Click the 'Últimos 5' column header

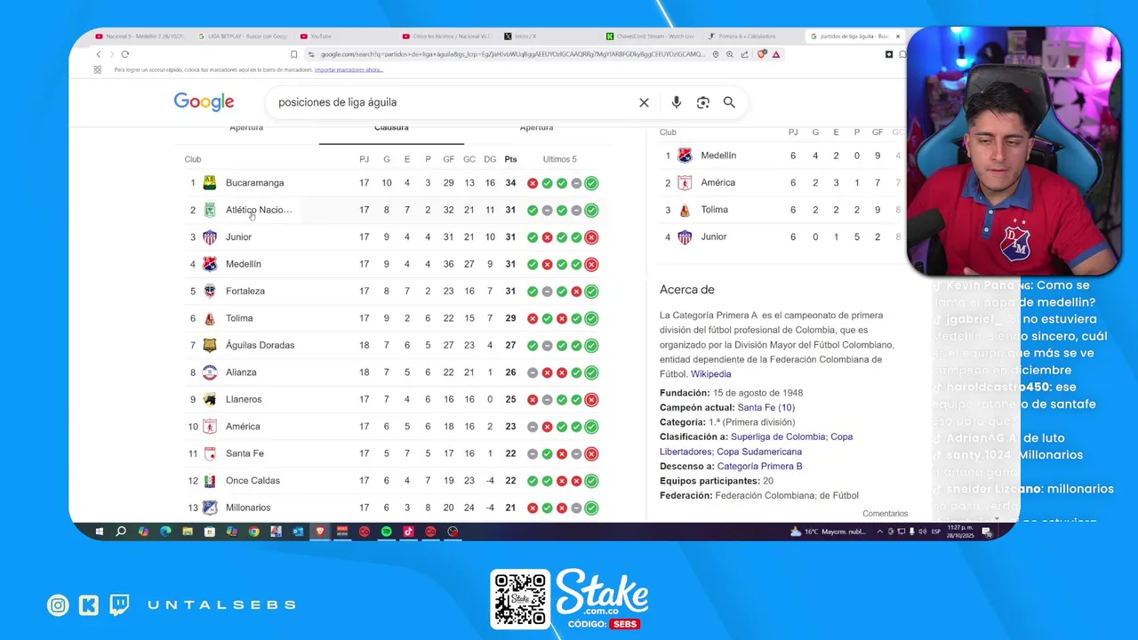(x=560, y=159)
